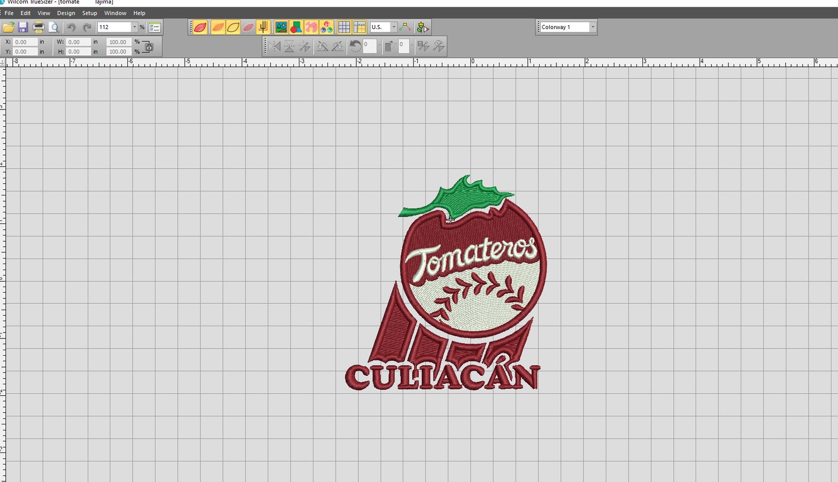
Task: Click the skew object icon
Action: [390, 46]
